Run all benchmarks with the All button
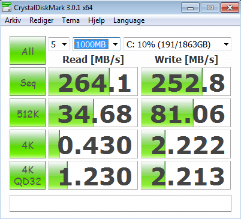Viewport: 241px width, 219px height. point(28,50)
